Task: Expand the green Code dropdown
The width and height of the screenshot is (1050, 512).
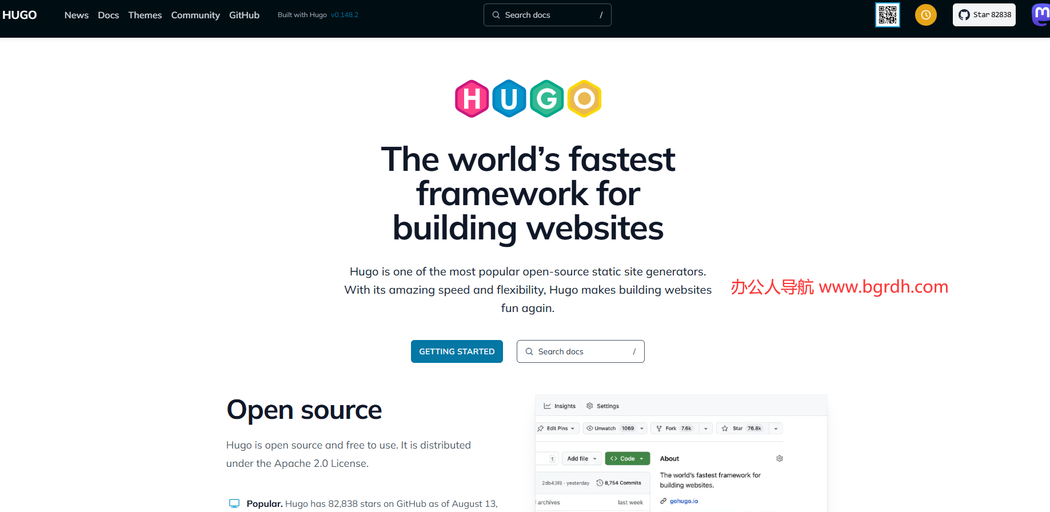Action: pyautogui.click(x=627, y=458)
